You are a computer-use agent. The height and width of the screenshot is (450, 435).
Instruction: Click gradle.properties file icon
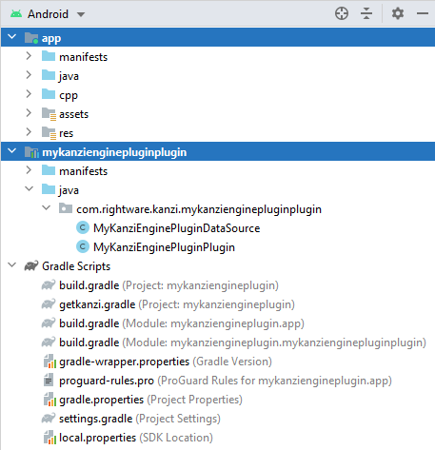49,400
